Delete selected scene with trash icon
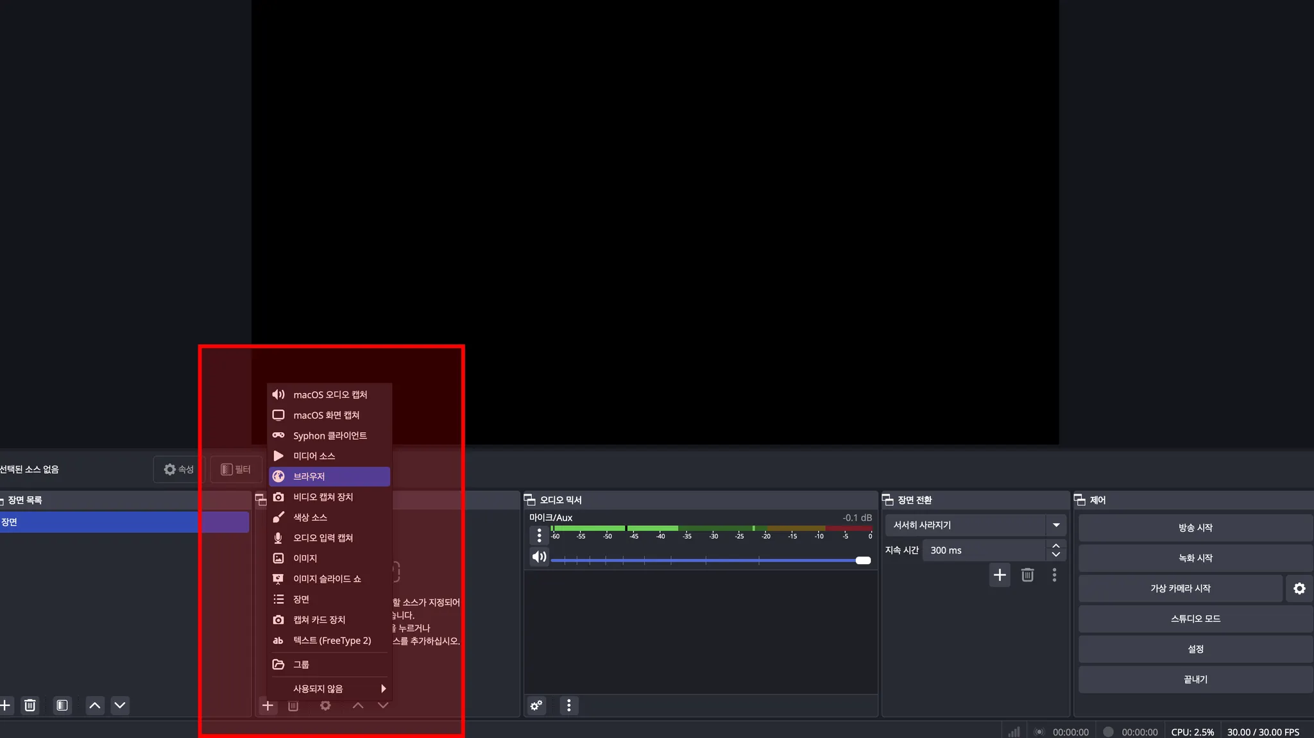 (30, 705)
